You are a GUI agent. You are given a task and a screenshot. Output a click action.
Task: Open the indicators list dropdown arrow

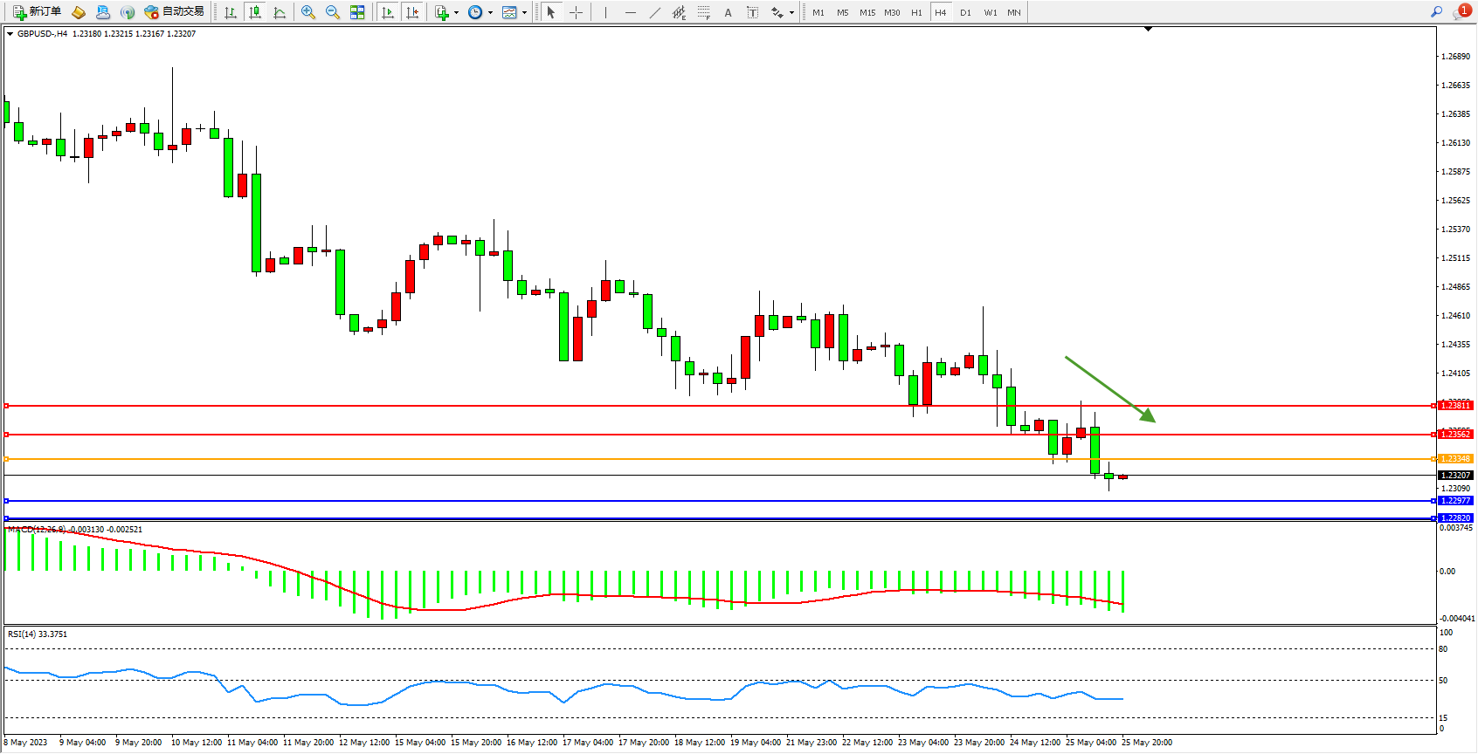pos(456,13)
